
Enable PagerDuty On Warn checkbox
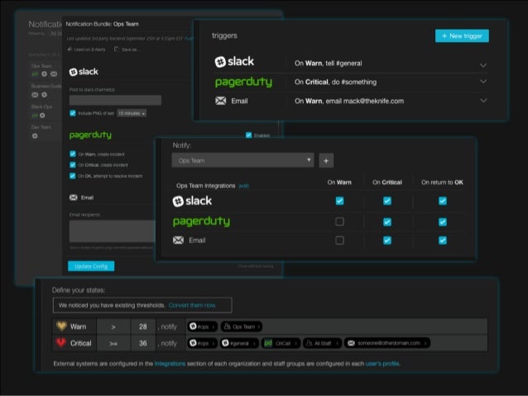click(339, 222)
